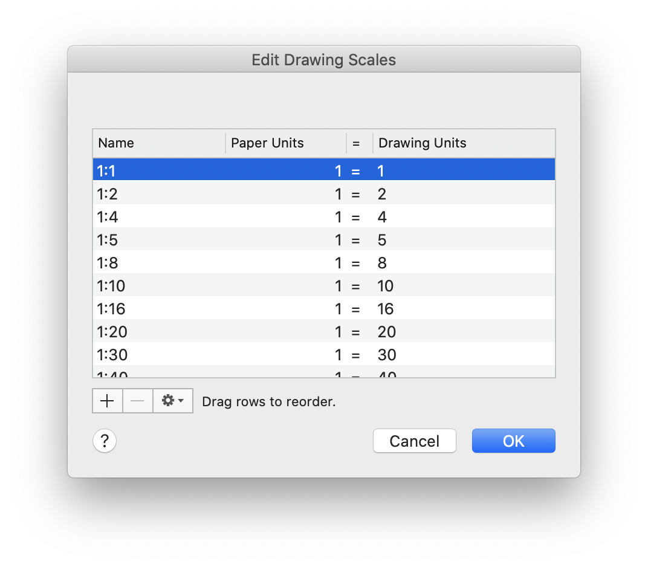
Task: Confirm with the OK button
Action: (x=513, y=441)
